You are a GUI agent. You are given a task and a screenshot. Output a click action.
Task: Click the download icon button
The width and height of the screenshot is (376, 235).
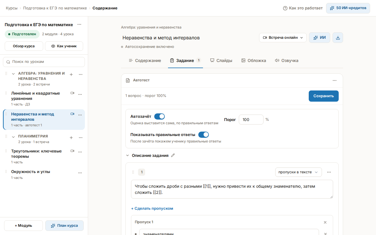(338, 38)
